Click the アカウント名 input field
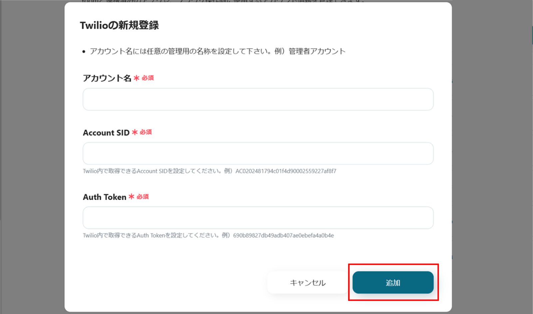Image resolution: width=533 pixels, height=314 pixels. point(258,99)
